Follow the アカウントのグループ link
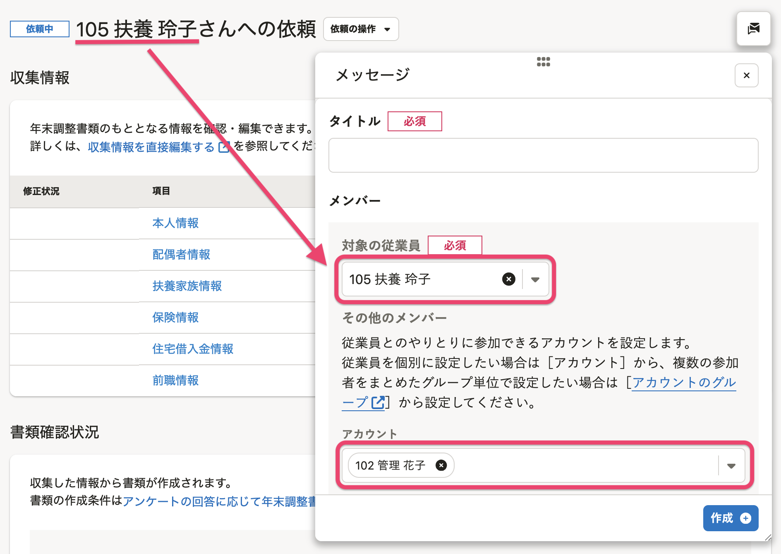 pyautogui.click(x=683, y=383)
